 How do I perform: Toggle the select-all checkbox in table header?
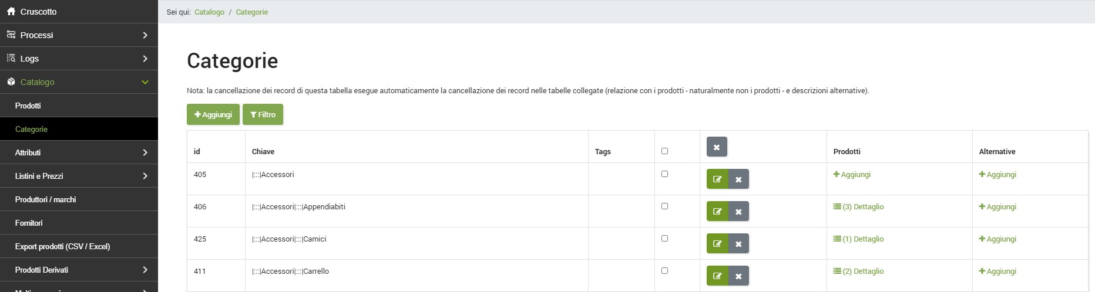[x=664, y=151]
